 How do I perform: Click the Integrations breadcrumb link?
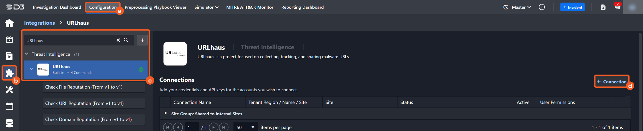(x=39, y=23)
